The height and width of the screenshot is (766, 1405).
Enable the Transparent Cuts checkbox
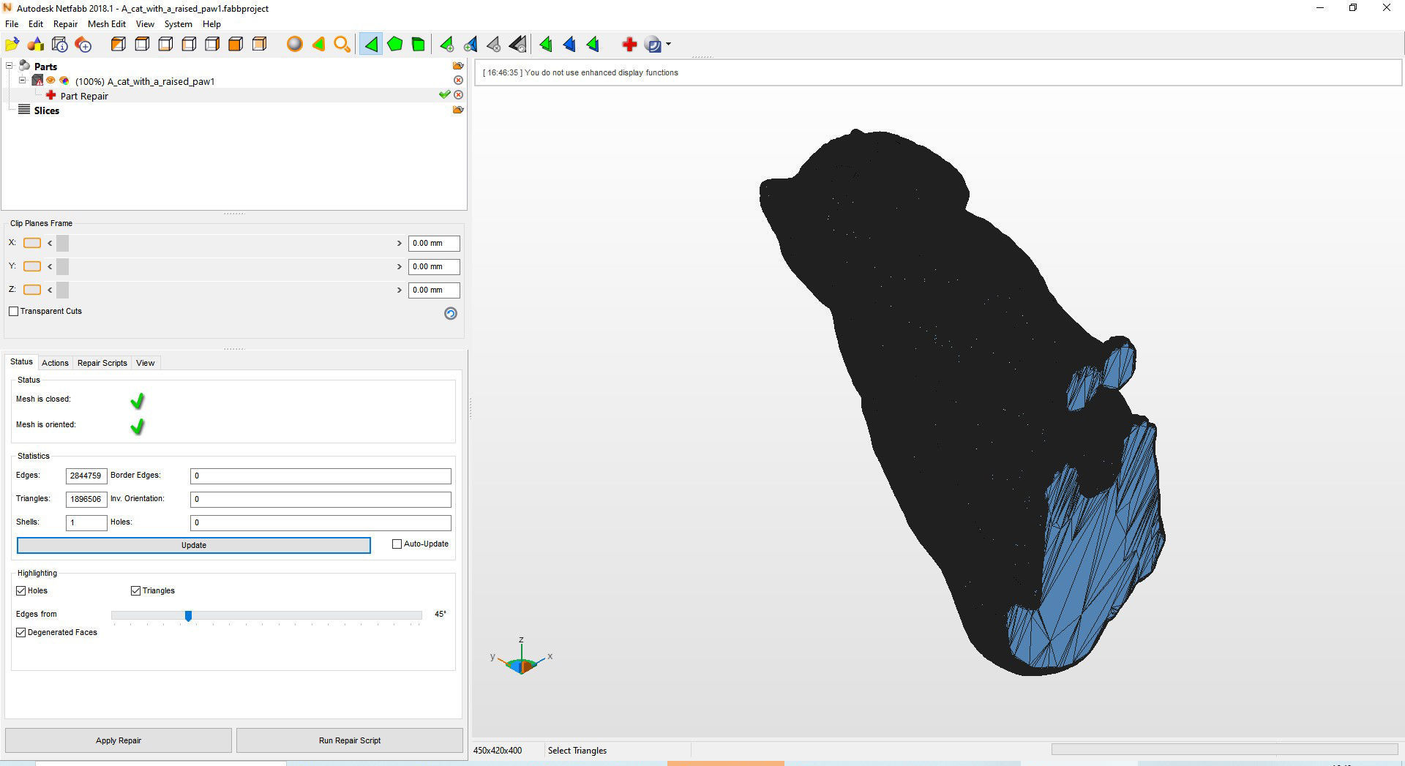pyautogui.click(x=14, y=311)
